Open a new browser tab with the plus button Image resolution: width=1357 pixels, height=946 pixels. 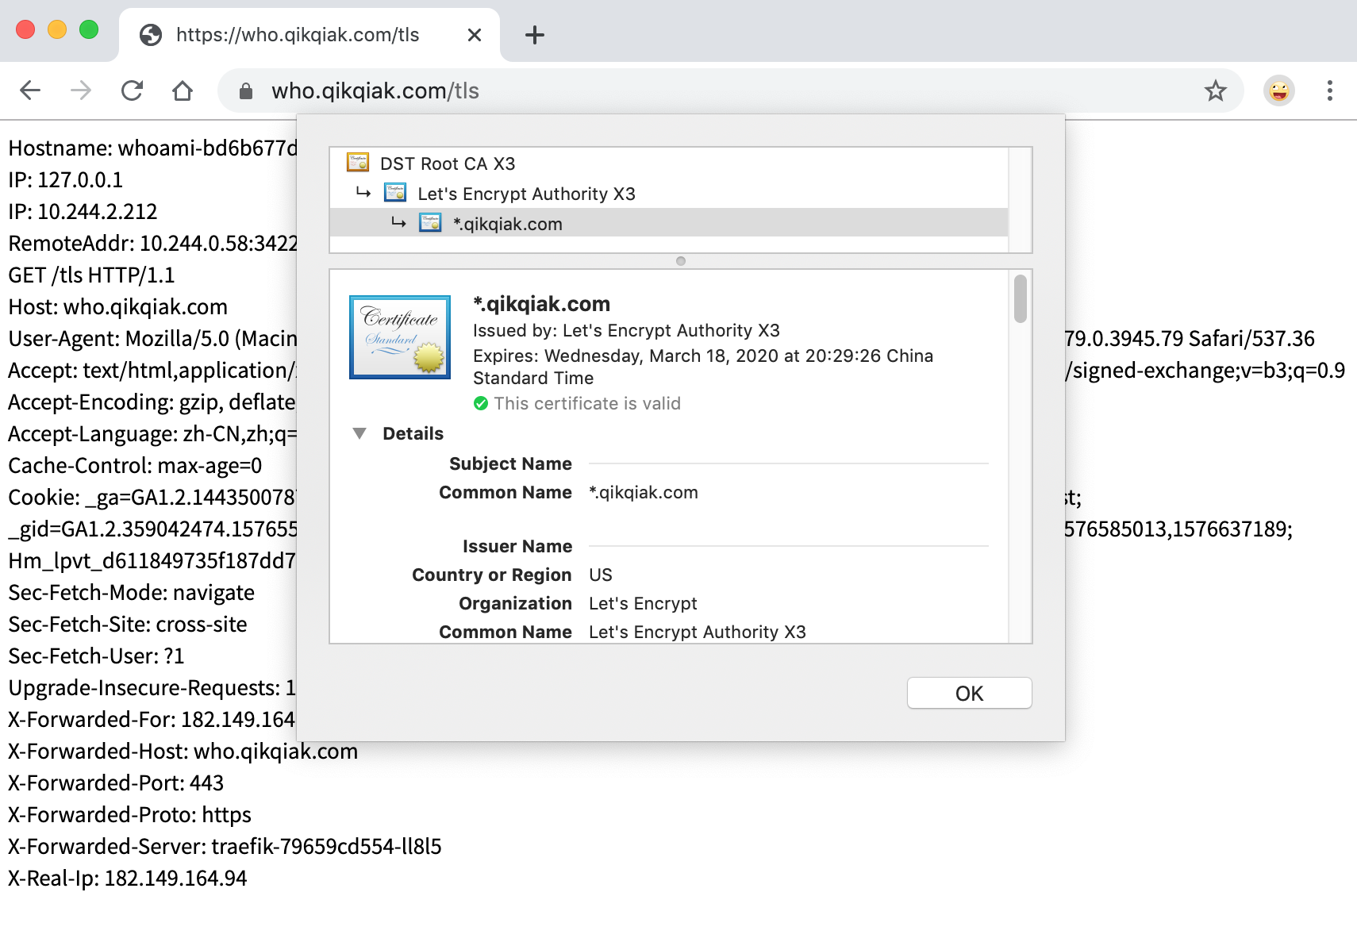click(534, 35)
